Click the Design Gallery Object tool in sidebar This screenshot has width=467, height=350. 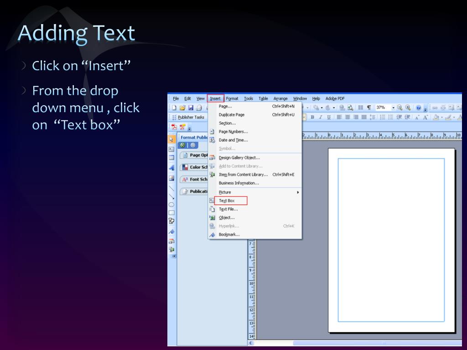171,241
